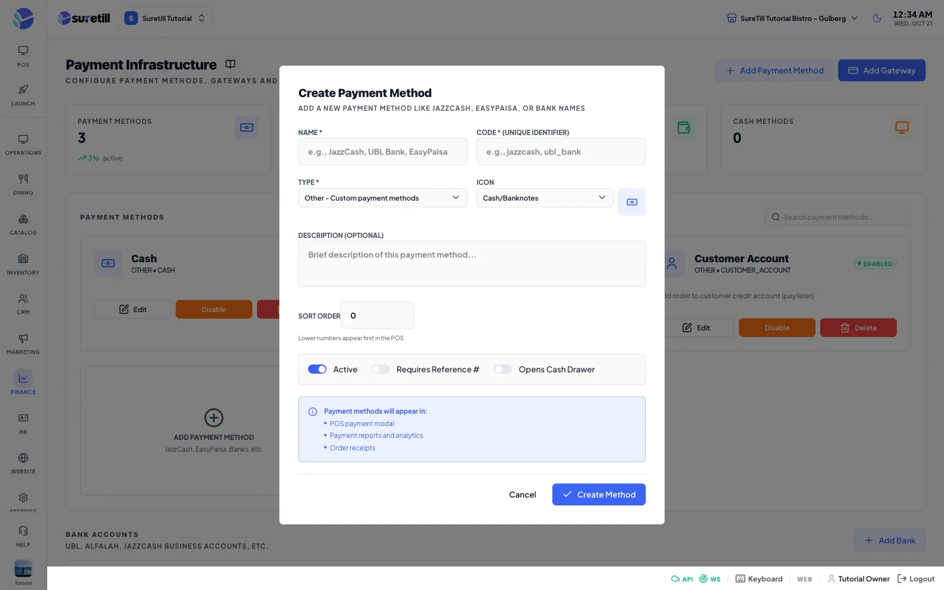Click the Name input field
944x590 pixels.
pyautogui.click(x=383, y=151)
